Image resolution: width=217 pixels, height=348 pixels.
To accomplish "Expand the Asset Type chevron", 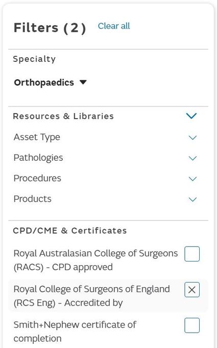I will tap(192, 138).
